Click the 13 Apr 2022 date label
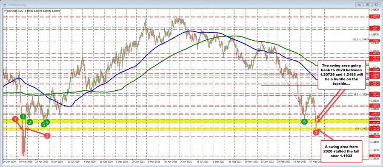The width and height of the screenshot is (383, 167). pos(300,161)
